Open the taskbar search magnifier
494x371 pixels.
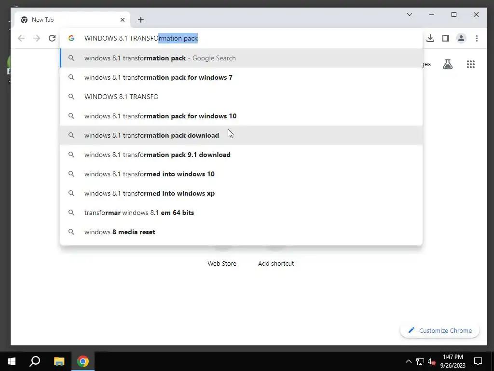[x=35, y=361]
